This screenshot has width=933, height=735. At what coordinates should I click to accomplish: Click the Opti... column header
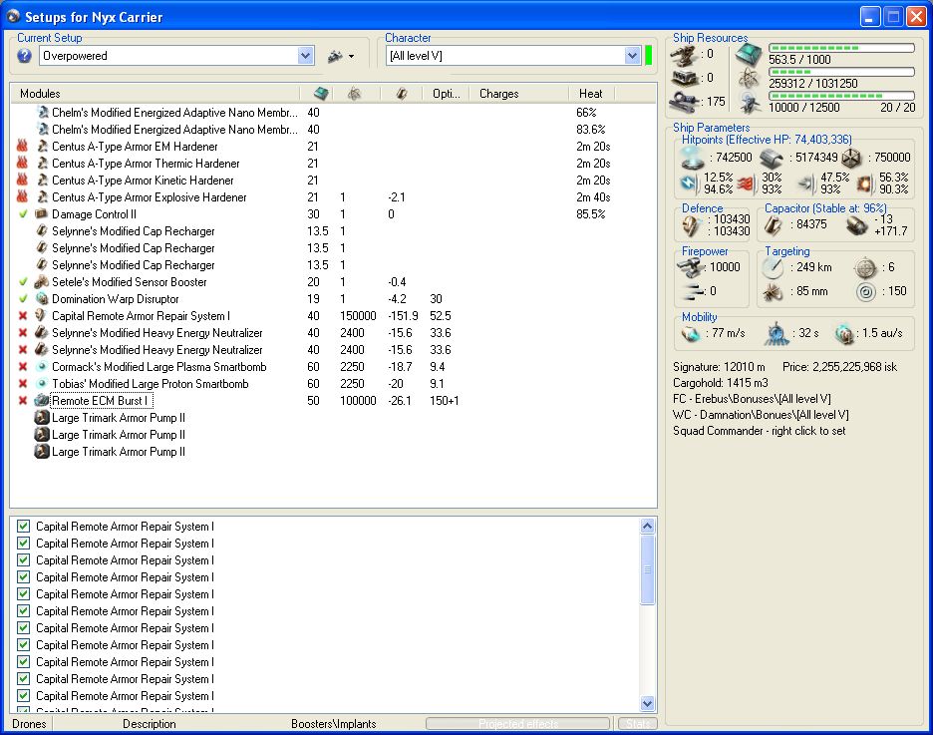pyautogui.click(x=447, y=94)
